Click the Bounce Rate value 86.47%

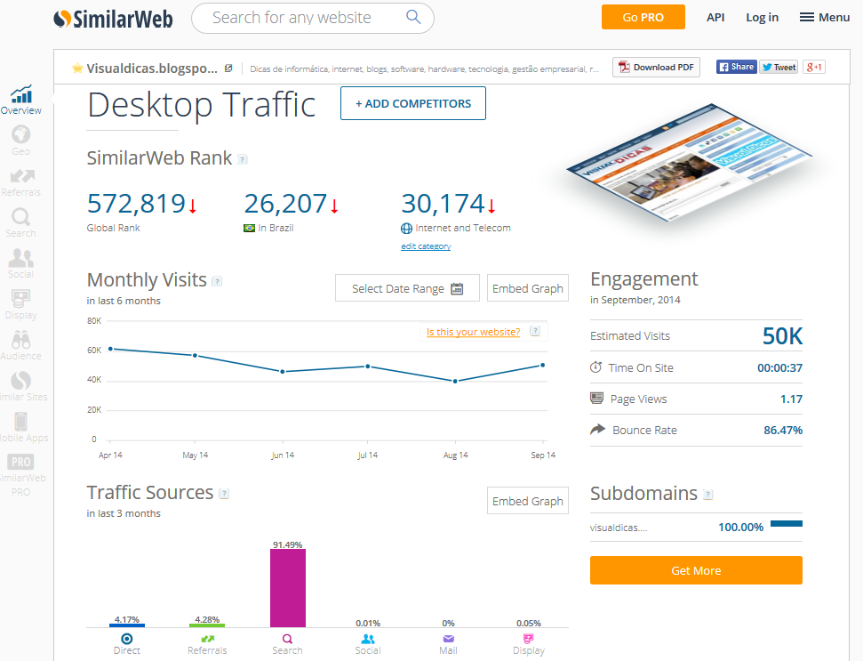(783, 430)
